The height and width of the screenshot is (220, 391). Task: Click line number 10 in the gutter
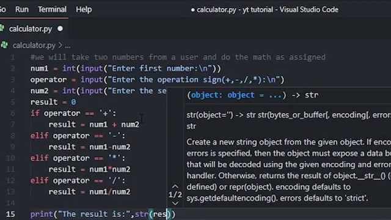click(x=10, y=158)
